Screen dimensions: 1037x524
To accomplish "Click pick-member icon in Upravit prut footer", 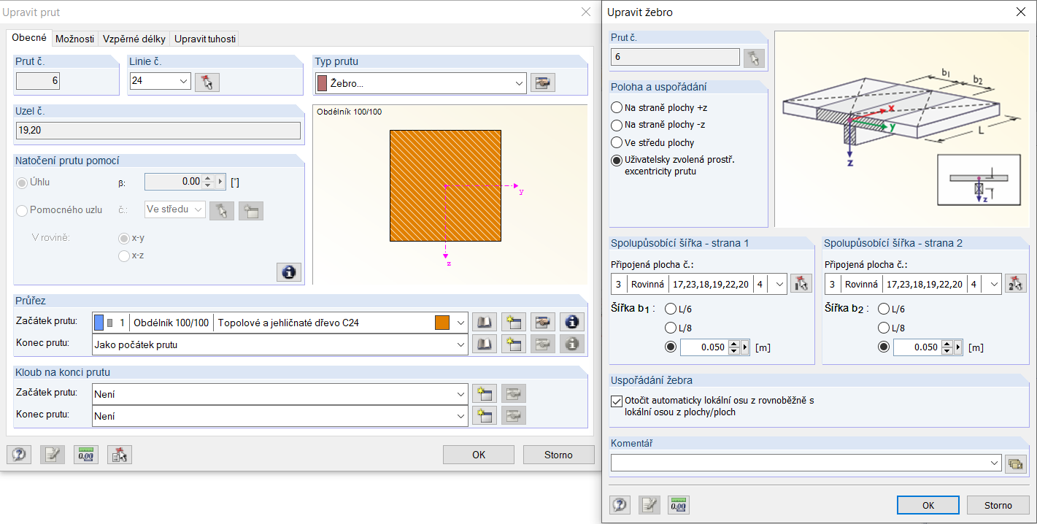I will coord(120,455).
